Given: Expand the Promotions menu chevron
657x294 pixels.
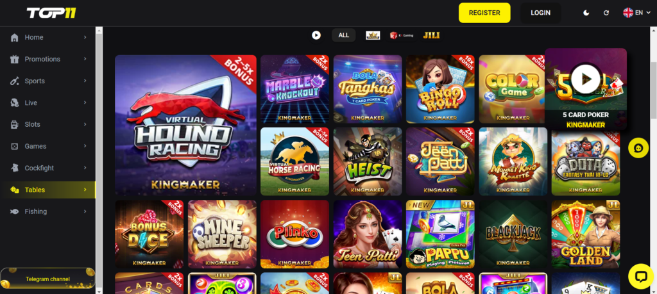Looking at the screenshot, I should (85, 59).
